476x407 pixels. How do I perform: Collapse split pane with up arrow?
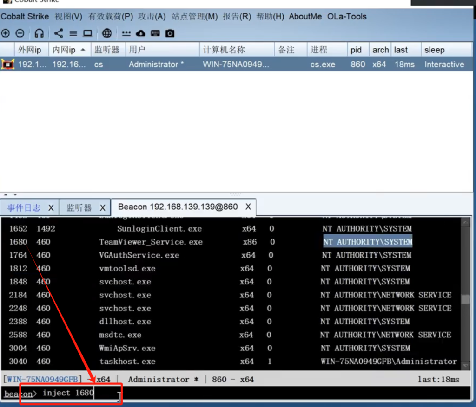coord(6,194)
